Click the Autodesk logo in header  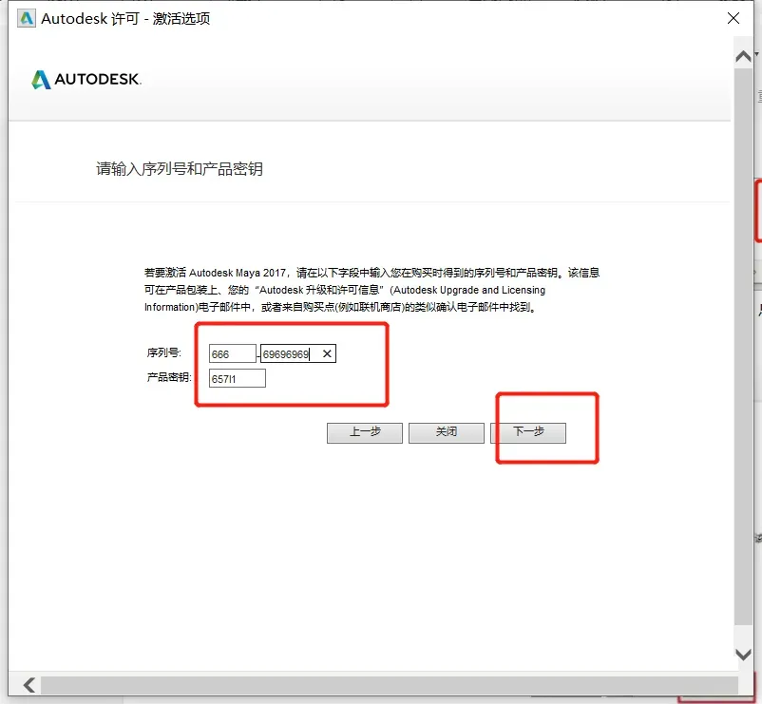coord(86,80)
